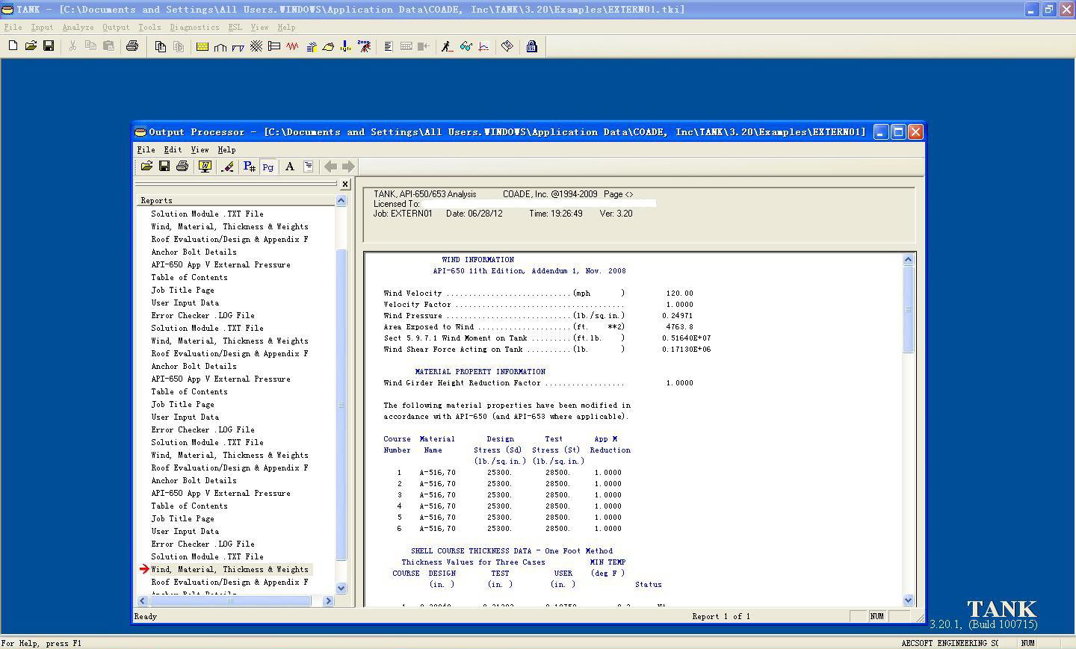This screenshot has width=1076, height=649.
Task: Click report view scroll up arrow
Action: tap(909, 259)
